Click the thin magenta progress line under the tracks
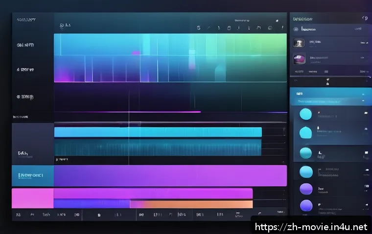Image resolution: width=372 pixels, height=234 pixels. tap(162, 112)
